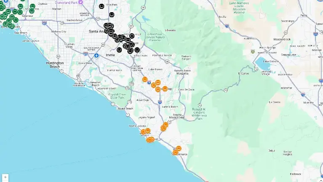Image resolution: width=323 pixels, height=182 pixels.
Task: Click the blue airport icon near Irvine
Action: coord(96,56)
